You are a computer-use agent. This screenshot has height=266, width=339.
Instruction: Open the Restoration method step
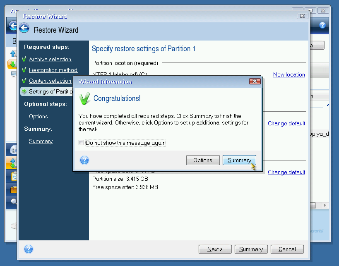pyautogui.click(x=53, y=70)
